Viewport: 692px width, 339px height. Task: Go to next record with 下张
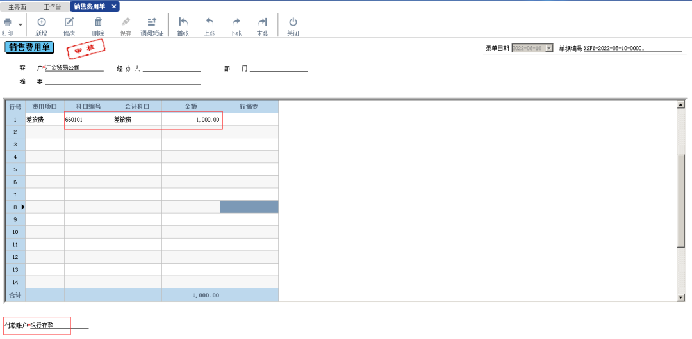pos(236,22)
